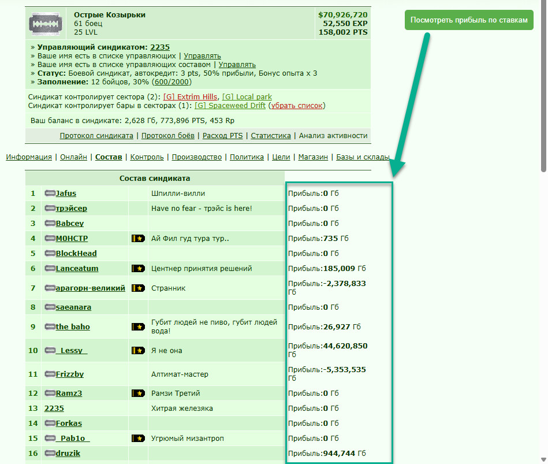
Task: Click the syndicate icon next to Lanceatum
Action: (x=50, y=268)
